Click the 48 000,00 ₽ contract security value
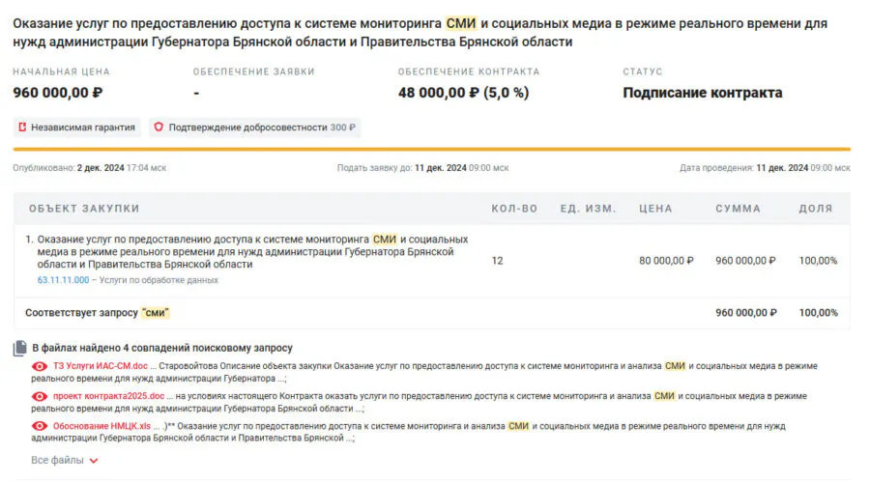The image size is (870, 482). click(x=463, y=93)
